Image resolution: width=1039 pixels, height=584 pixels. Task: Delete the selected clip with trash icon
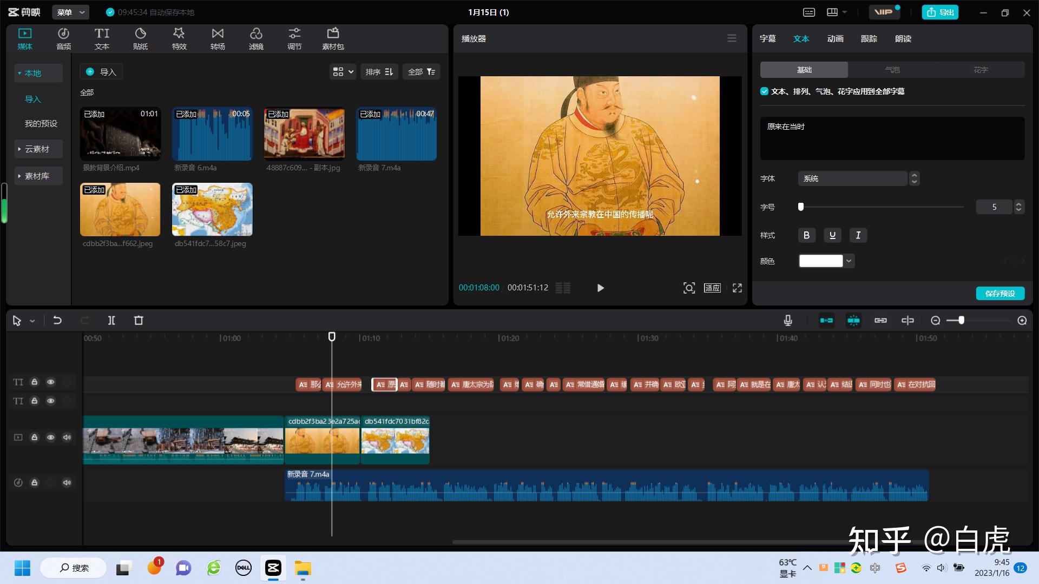coord(139,321)
